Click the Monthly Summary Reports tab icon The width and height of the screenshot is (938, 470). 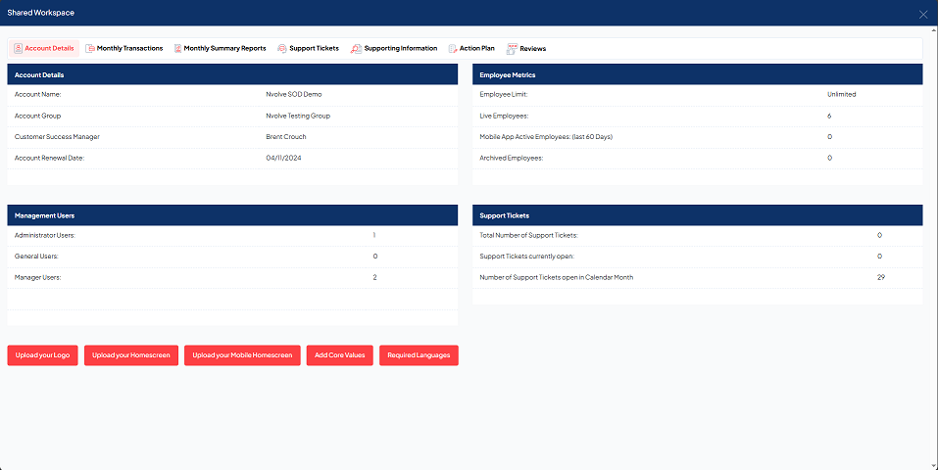click(177, 48)
